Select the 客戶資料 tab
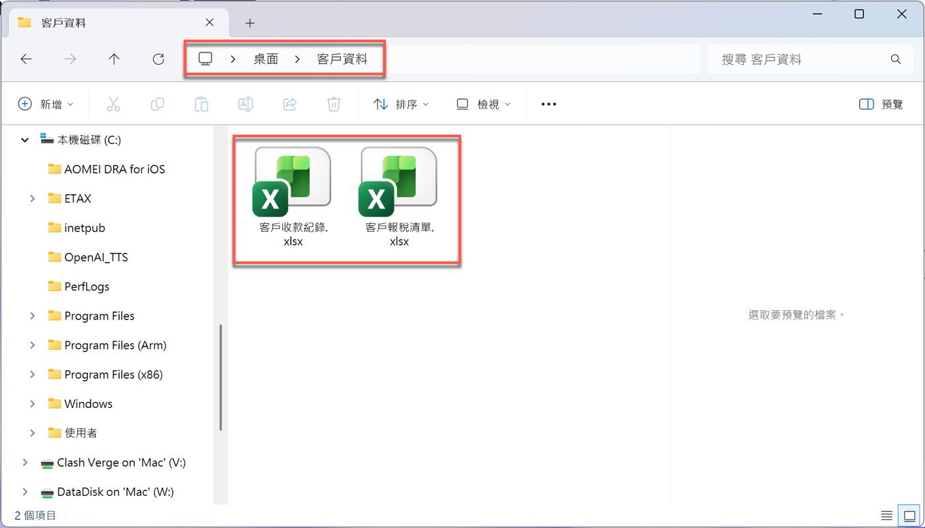The width and height of the screenshot is (925, 528). pos(112,22)
